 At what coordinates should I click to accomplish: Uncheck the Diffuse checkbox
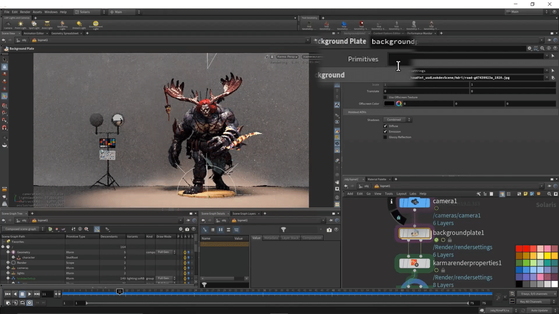click(385, 126)
